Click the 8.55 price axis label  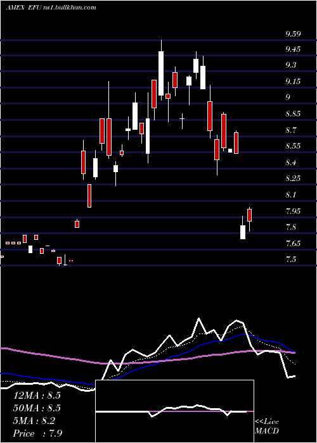tap(293, 146)
